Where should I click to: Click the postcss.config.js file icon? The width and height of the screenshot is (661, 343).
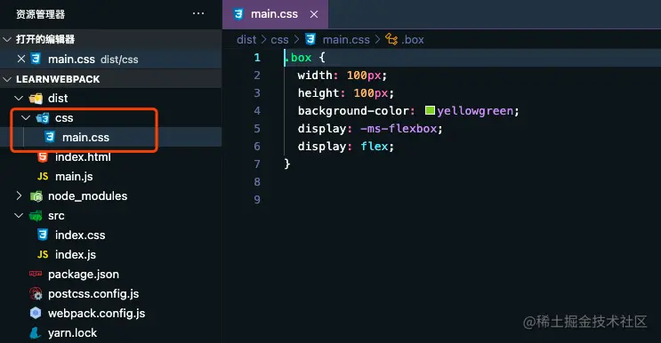tap(36, 294)
